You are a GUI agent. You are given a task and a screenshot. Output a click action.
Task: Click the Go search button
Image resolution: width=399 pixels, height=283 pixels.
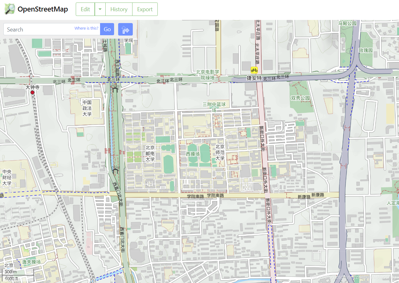[107, 29]
